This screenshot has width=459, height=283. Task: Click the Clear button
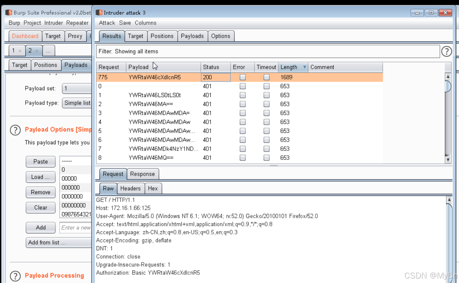pos(41,208)
